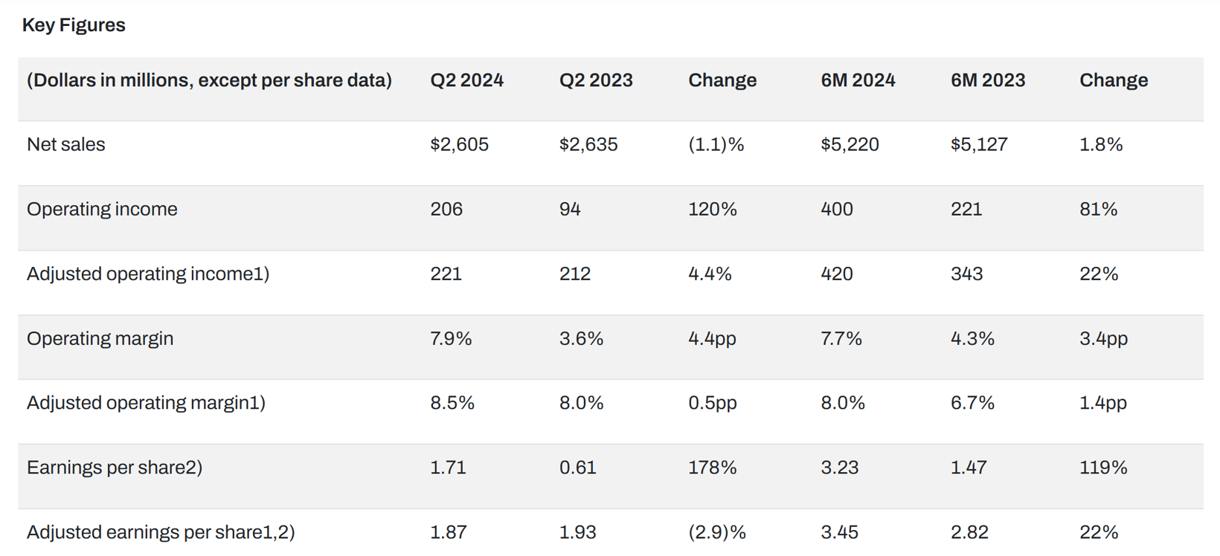Viewport: 1220px width, 556px height.
Task: Click the 3.4pp operating margin change
Action: [x=1103, y=338]
